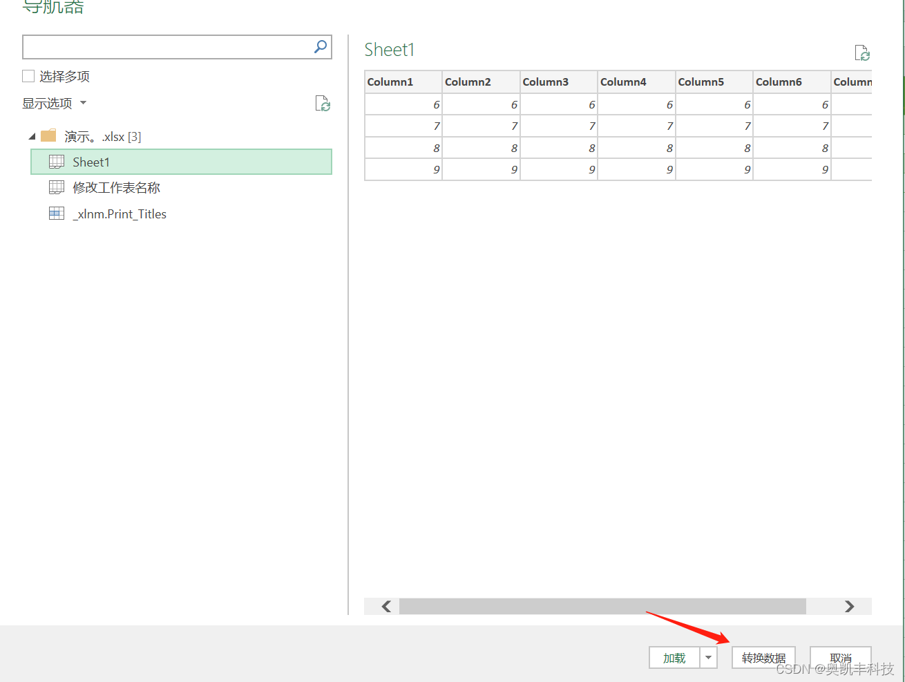Click the 加载 button
The width and height of the screenshot is (905, 682).
pyautogui.click(x=674, y=658)
